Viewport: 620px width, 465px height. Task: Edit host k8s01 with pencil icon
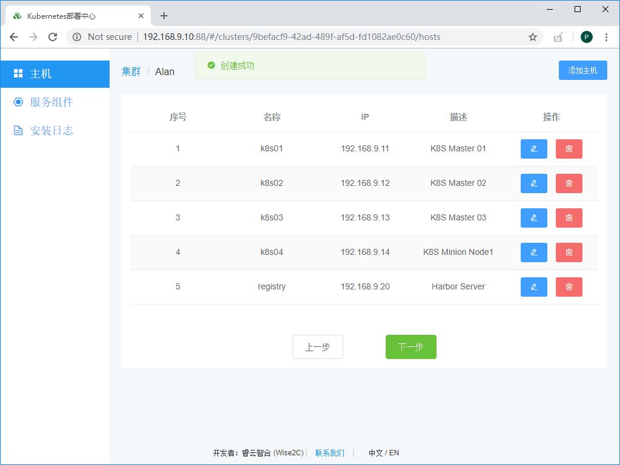534,149
